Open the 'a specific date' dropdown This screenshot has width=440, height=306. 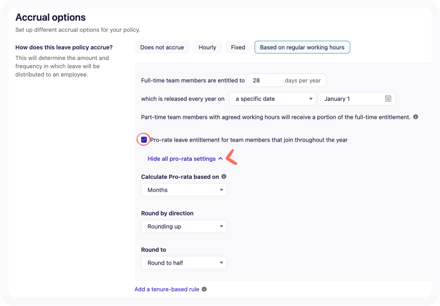pyautogui.click(x=272, y=99)
